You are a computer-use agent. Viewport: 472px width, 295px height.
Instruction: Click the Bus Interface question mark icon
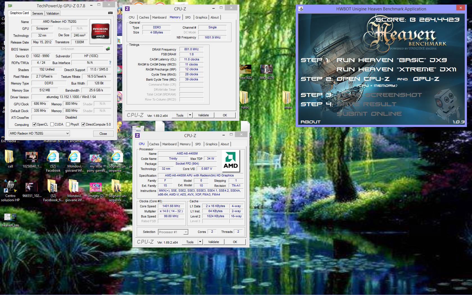pos(110,63)
